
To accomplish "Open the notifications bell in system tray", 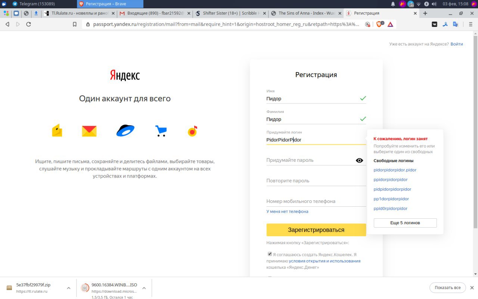I will click(393, 4).
